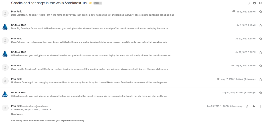Open the three-dot more menu on last email
265x123 pixels.
tap(261, 106)
